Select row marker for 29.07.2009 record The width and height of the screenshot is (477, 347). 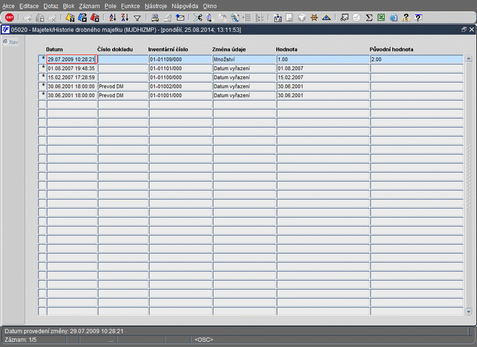42,59
